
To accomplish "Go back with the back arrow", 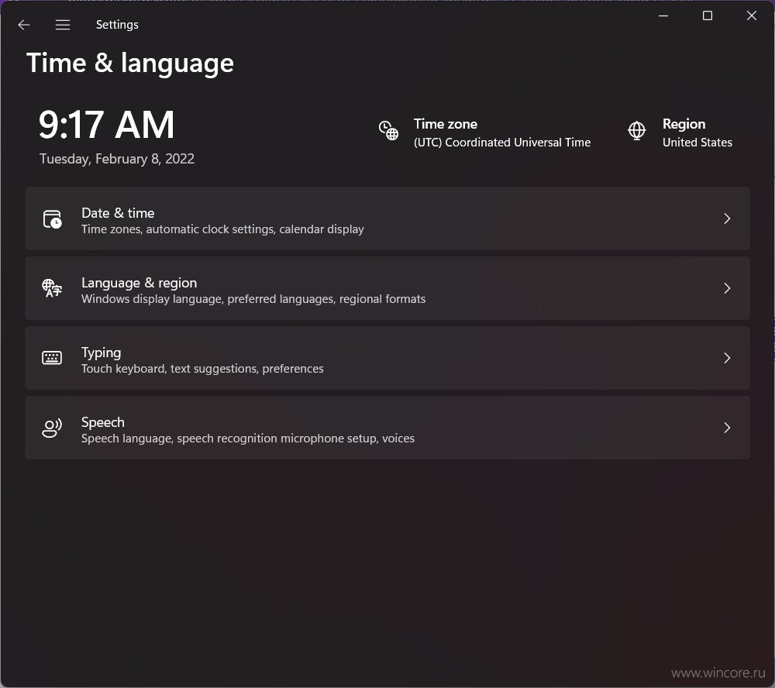I will (24, 25).
